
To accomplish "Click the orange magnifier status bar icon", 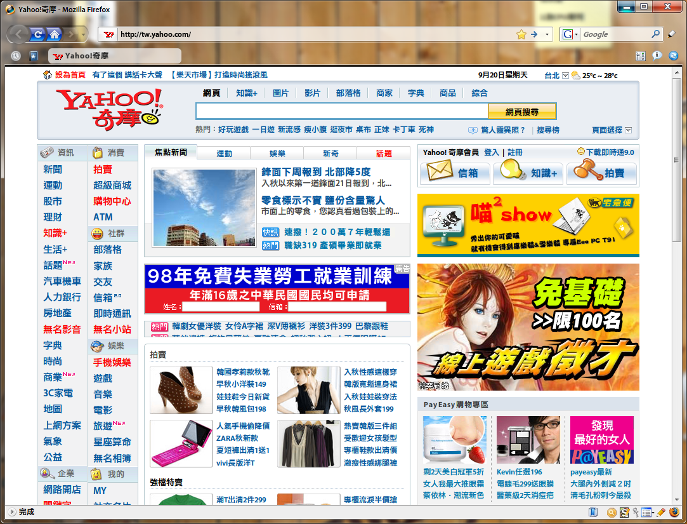I will pyautogui.click(x=612, y=512).
